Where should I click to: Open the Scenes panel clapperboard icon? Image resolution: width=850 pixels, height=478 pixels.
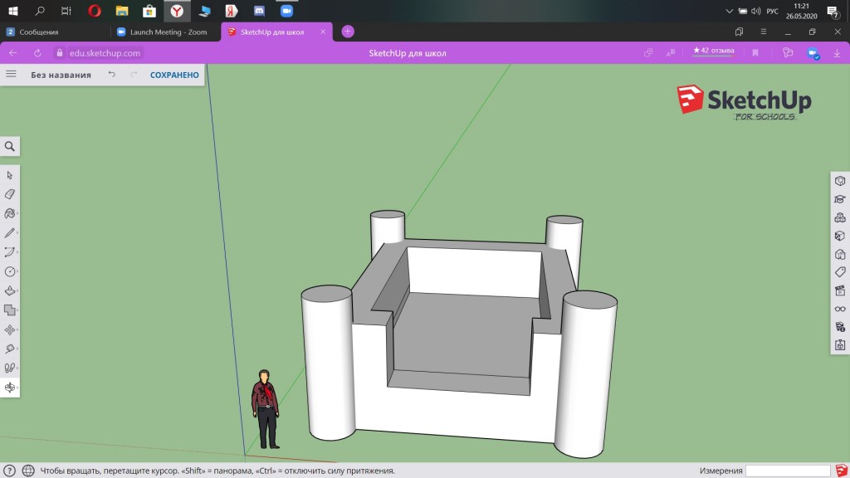840,290
